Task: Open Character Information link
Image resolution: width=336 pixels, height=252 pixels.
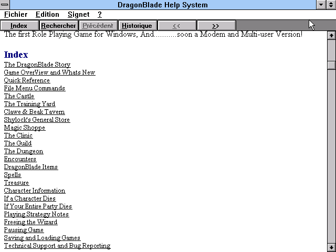Action: pos(35,191)
